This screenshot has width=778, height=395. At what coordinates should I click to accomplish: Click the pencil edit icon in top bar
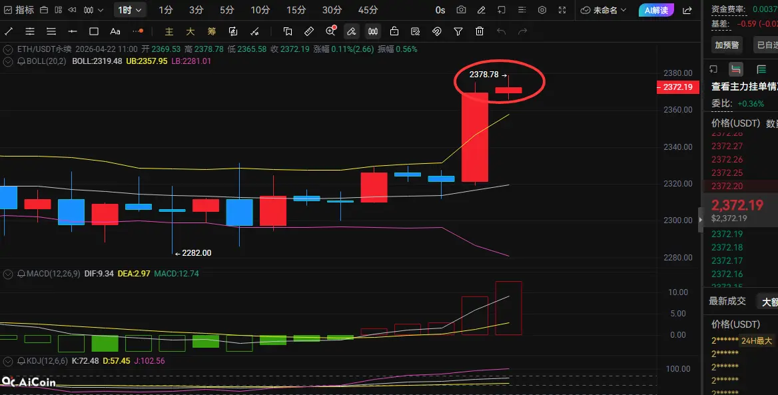coord(482,10)
